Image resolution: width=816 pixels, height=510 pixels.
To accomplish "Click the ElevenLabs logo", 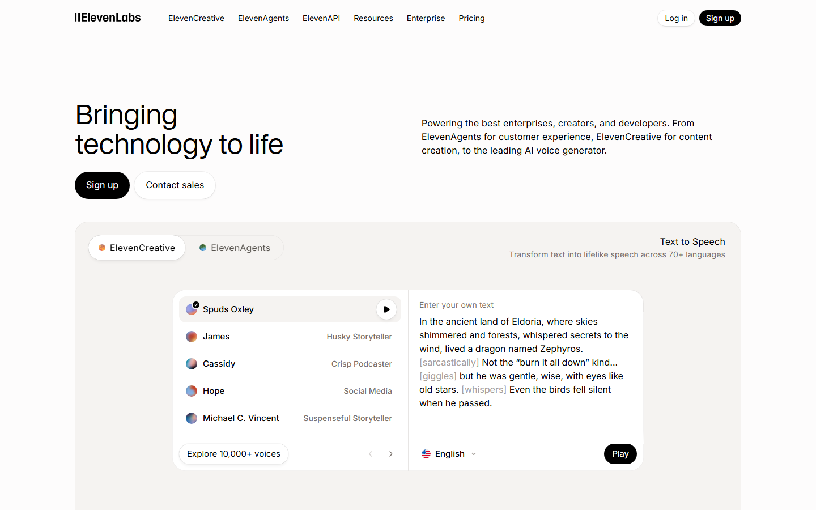I will pyautogui.click(x=107, y=18).
